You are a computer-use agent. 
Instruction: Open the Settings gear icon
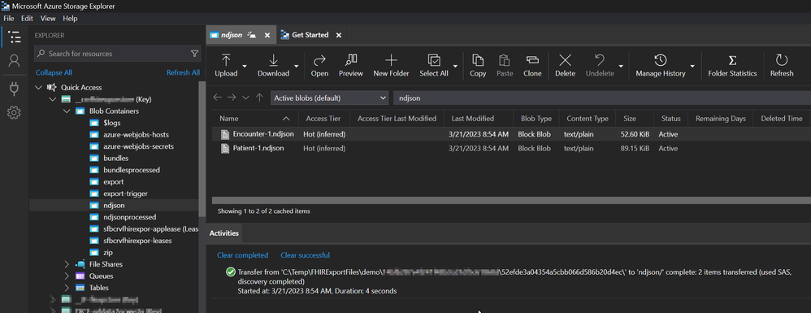[x=15, y=113]
